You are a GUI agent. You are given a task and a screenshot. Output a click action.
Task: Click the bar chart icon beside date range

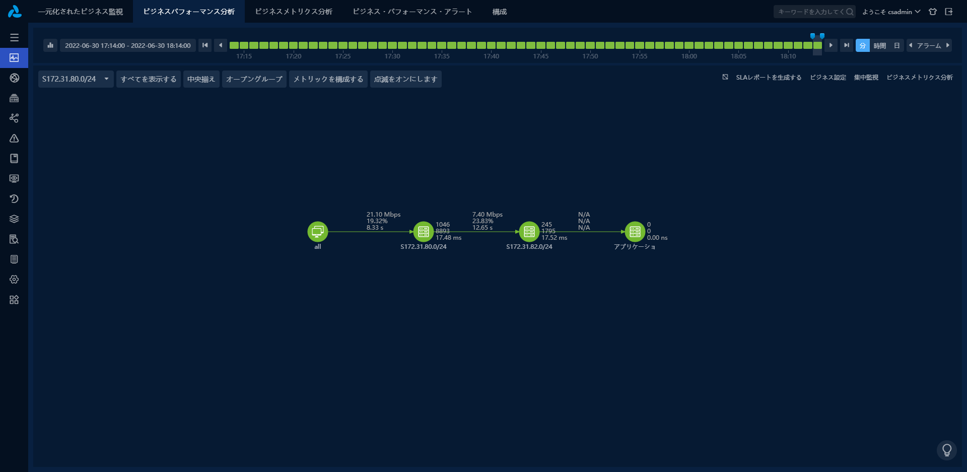point(50,45)
